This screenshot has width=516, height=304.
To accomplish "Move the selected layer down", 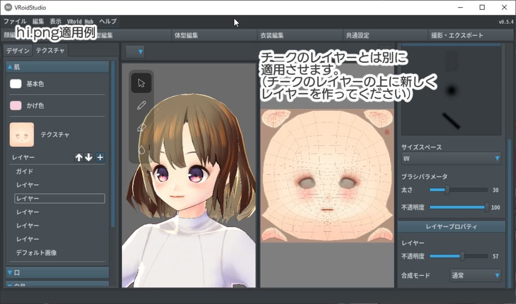I will [89, 157].
